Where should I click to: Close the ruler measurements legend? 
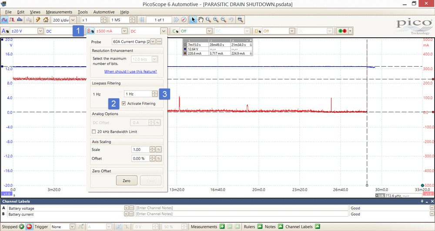(x=251, y=41)
